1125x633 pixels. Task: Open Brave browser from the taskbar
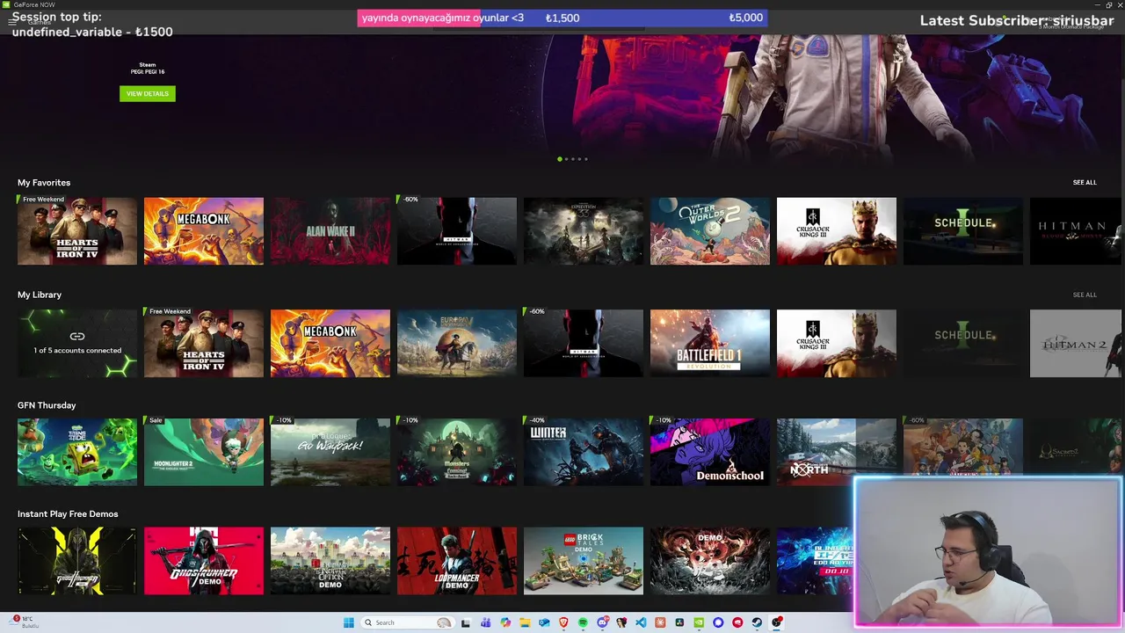click(563, 622)
